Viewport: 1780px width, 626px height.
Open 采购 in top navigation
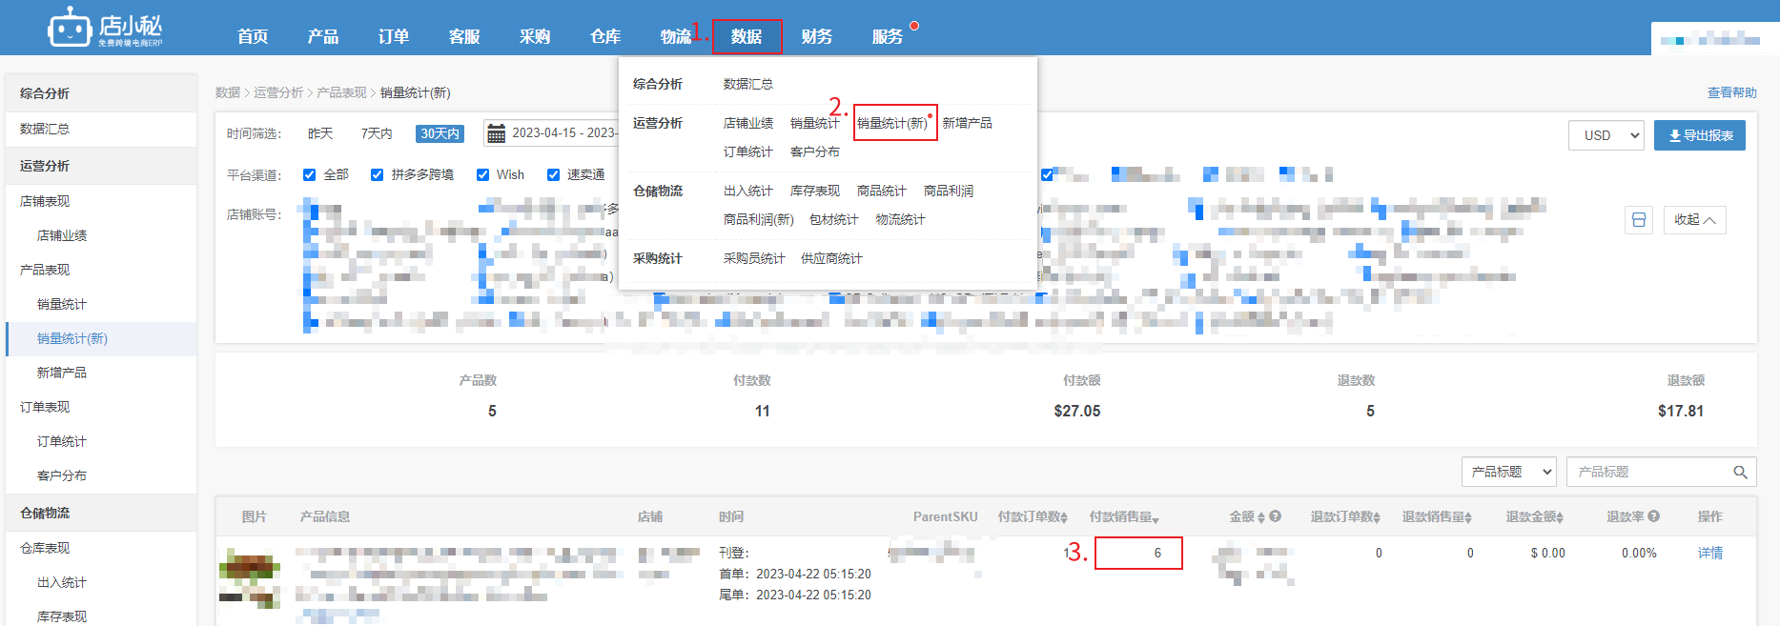pyautogui.click(x=535, y=36)
